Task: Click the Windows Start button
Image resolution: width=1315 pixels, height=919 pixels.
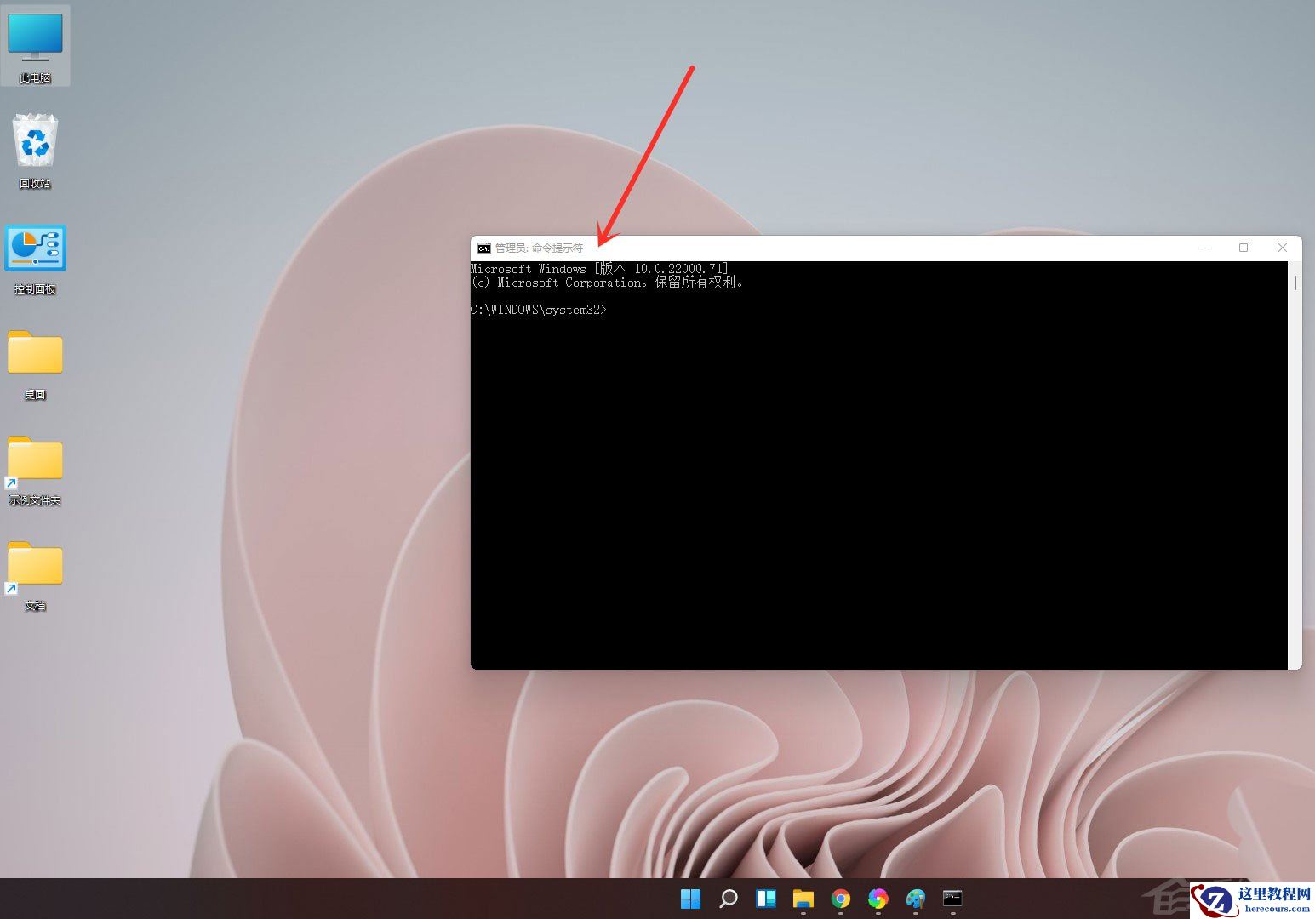Action: 690,899
